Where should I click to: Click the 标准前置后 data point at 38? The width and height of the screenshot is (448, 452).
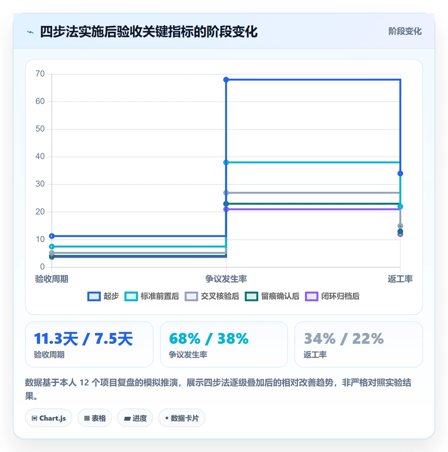[x=226, y=163]
